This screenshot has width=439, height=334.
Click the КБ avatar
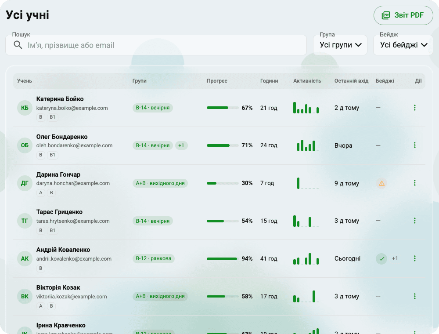[25, 108]
